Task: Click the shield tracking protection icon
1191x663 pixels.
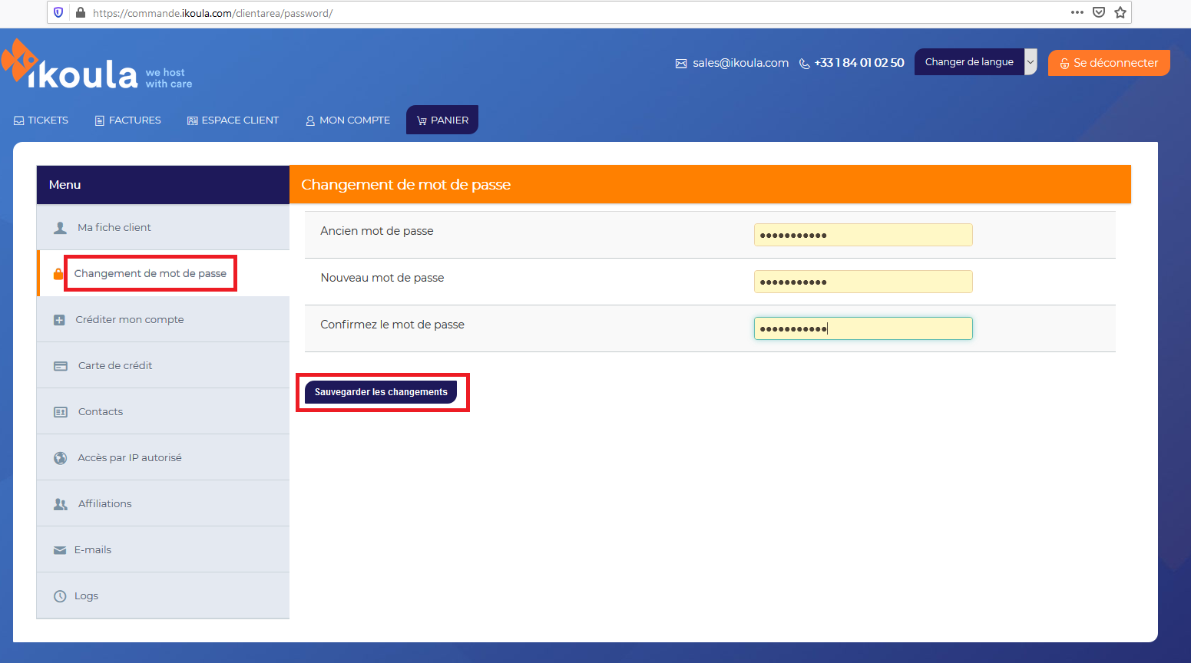Action: (58, 12)
